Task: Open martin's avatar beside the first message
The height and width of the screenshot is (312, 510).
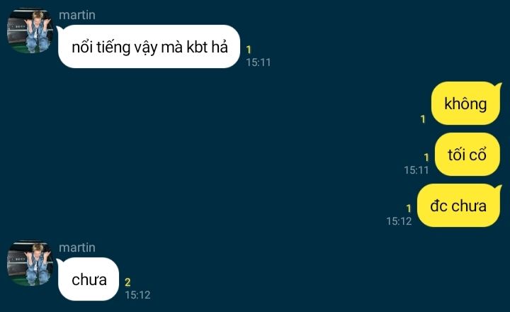Action: tap(30, 30)
